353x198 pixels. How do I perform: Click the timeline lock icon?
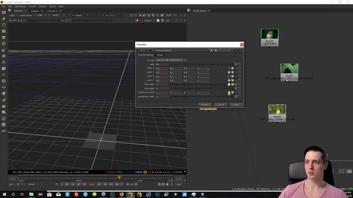click(x=167, y=184)
